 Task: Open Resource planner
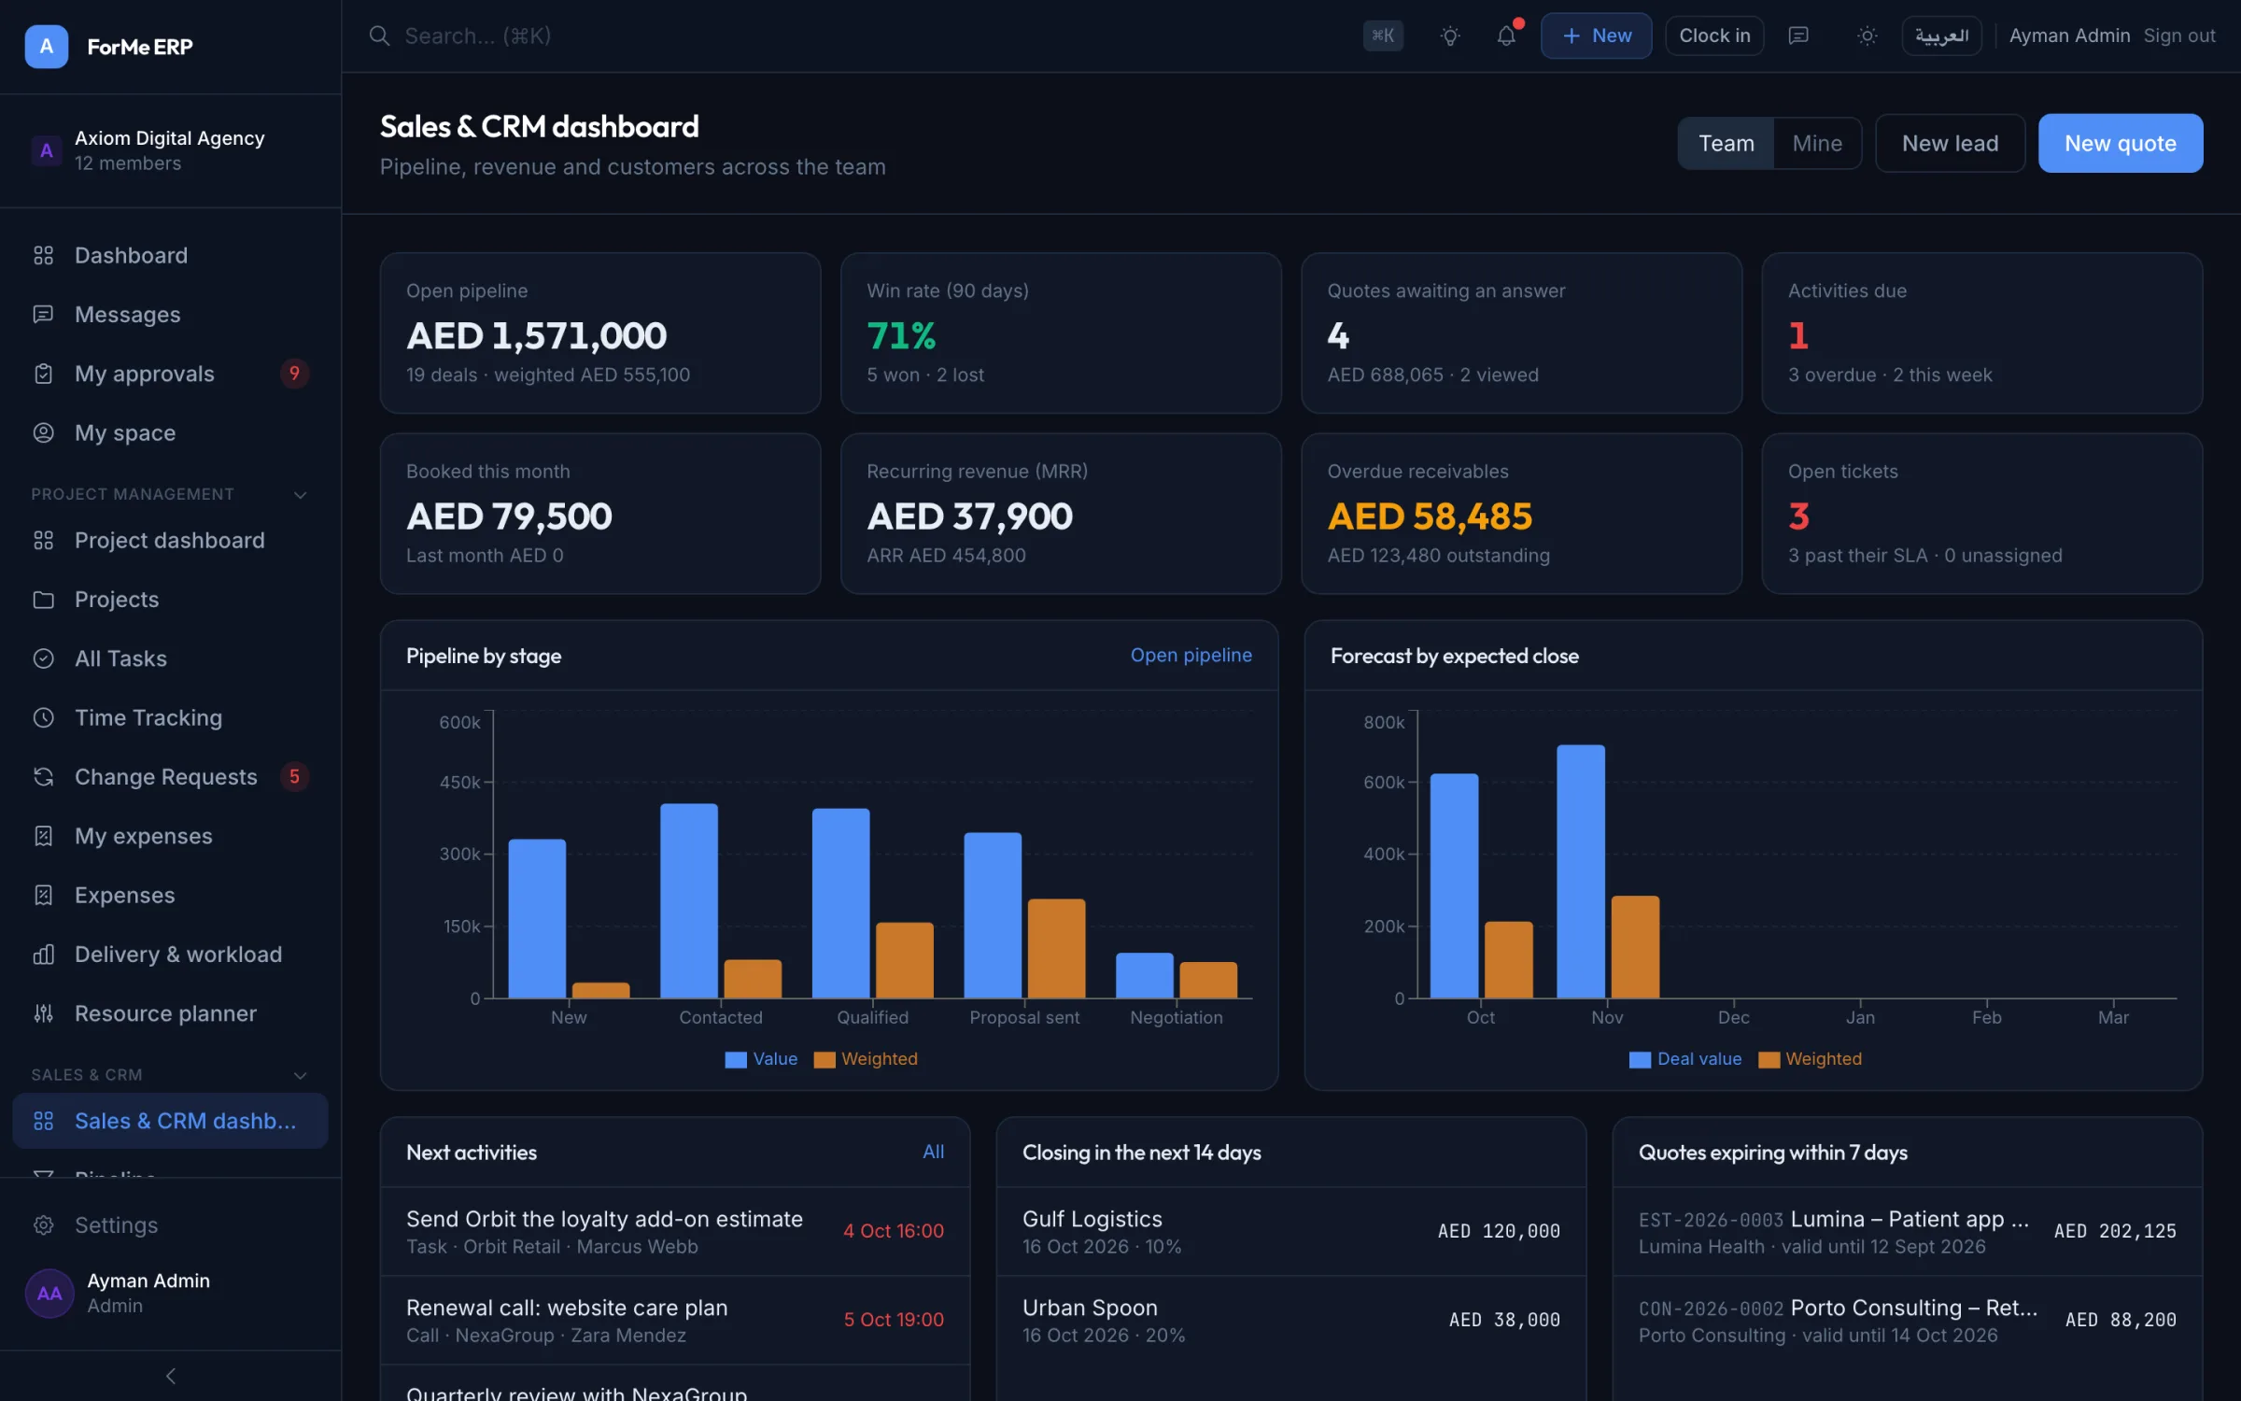(x=170, y=1013)
